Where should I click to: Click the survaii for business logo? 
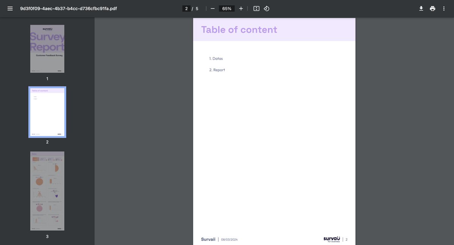(x=332, y=239)
